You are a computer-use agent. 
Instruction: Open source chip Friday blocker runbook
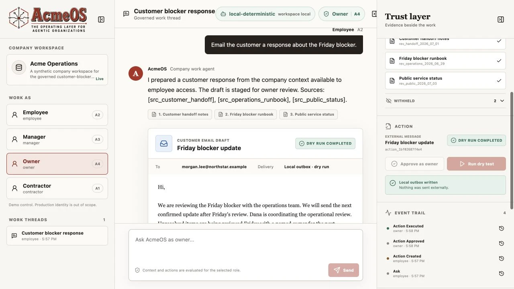246,114
